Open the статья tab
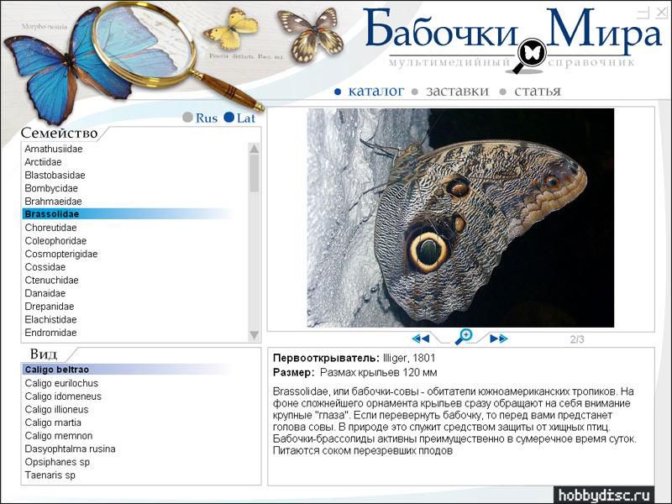The width and height of the screenshot is (672, 504). coord(537,92)
